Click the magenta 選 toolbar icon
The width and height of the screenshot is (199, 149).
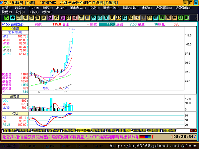click(50, 18)
